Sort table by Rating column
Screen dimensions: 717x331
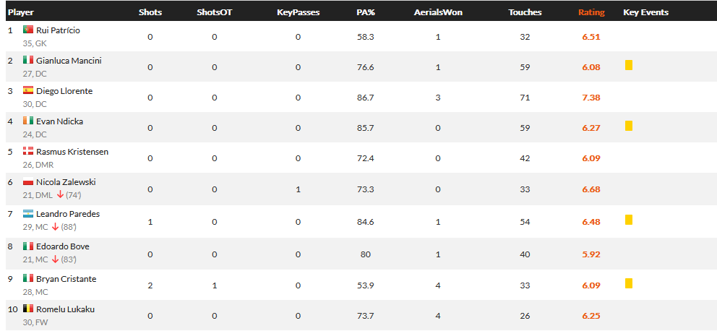point(591,12)
